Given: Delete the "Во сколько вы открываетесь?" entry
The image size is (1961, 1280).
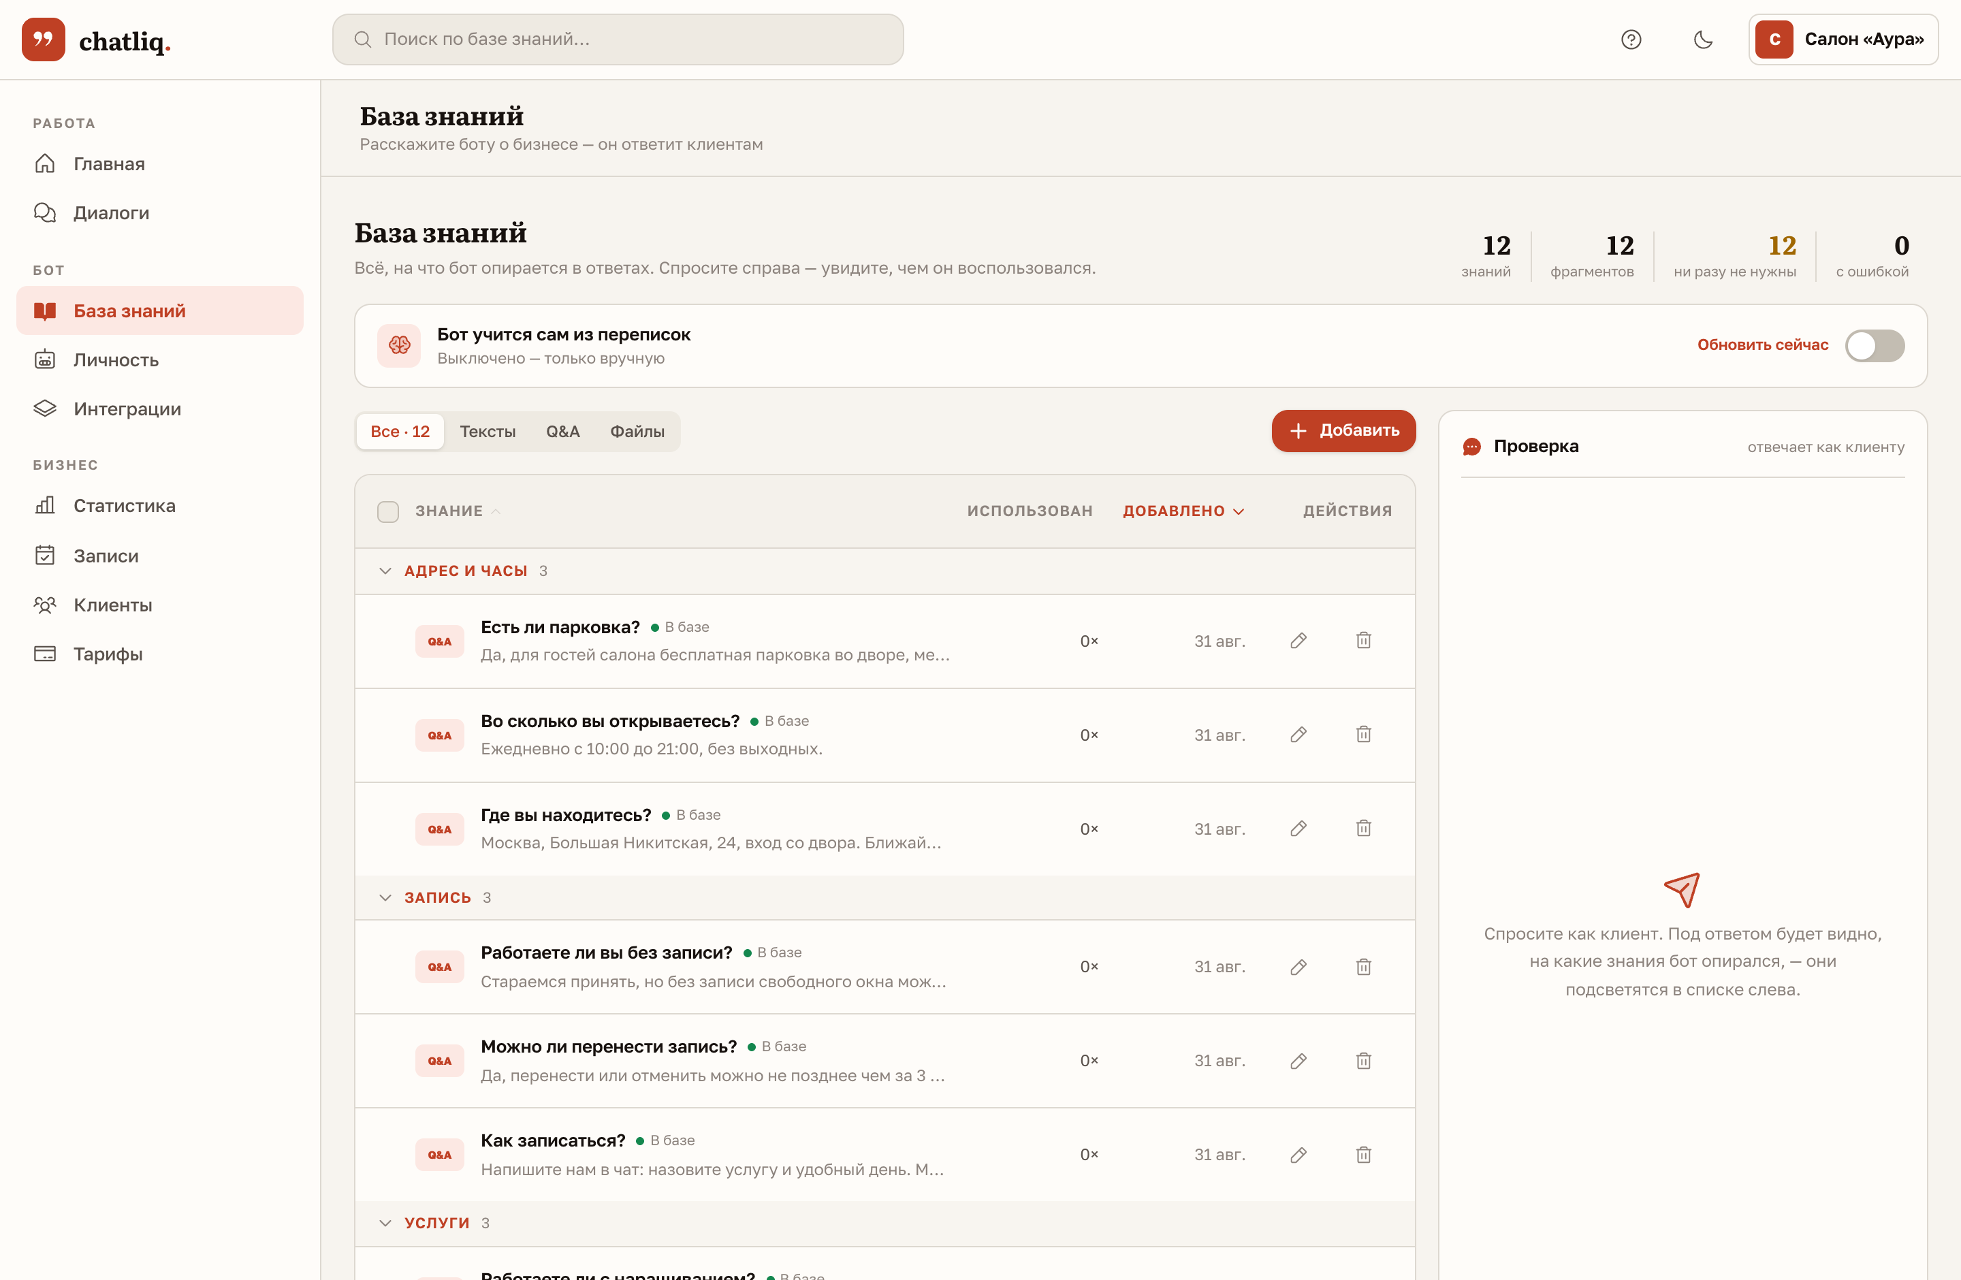Looking at the screenshot, I should (x=1364, y=735).
